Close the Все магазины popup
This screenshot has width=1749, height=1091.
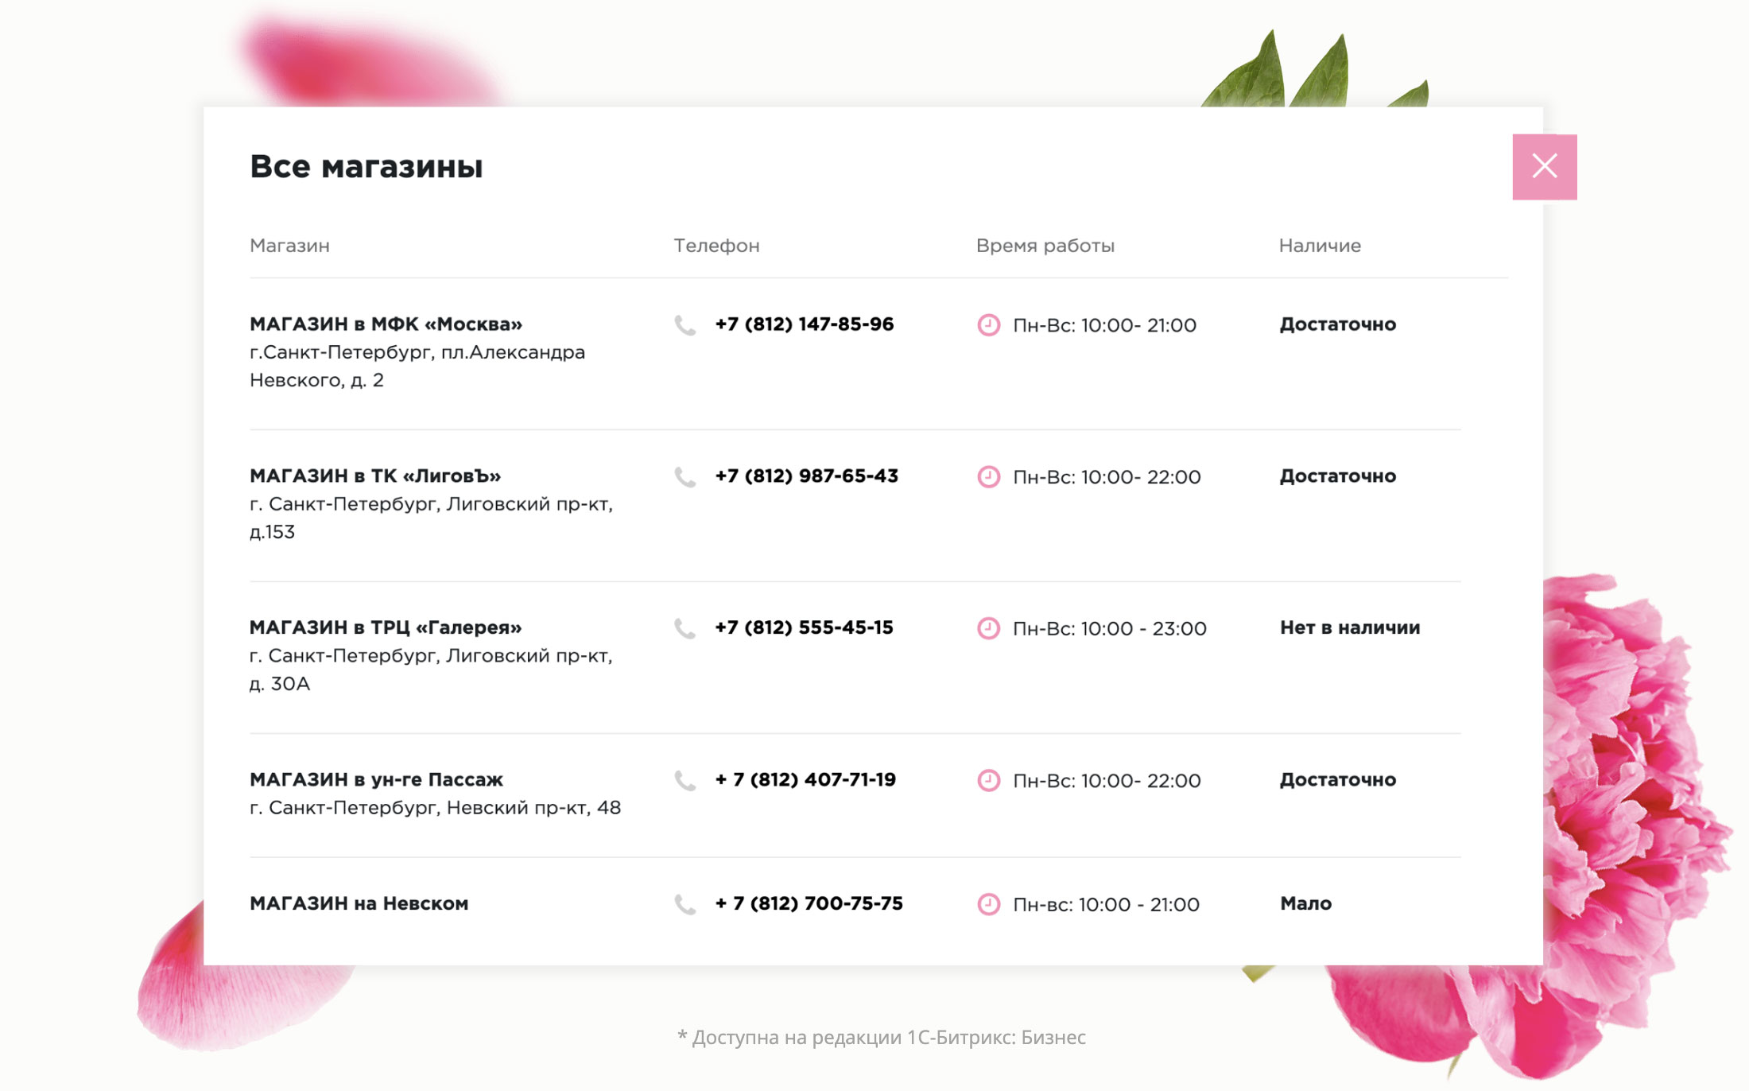pyautogui.click(x=1544, y=167)
